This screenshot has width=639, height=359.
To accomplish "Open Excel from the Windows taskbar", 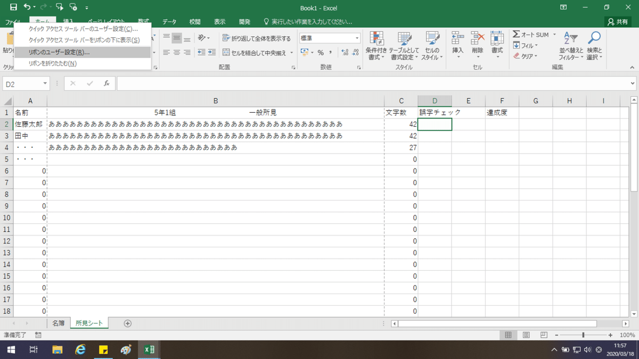I will tap(150, 349).
